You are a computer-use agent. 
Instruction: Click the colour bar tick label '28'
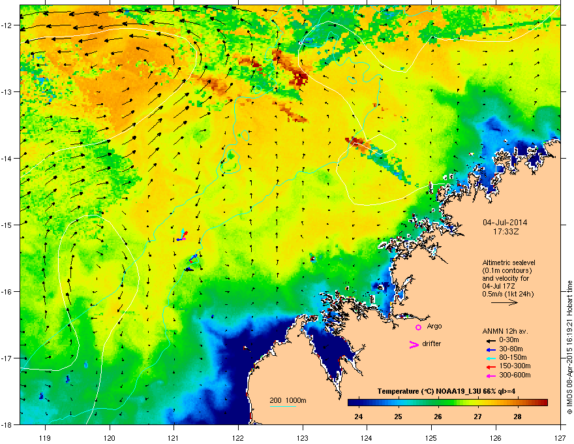click(517, 417)
